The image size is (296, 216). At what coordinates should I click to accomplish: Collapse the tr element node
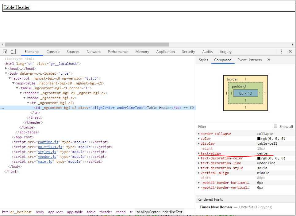pos(28,102)
